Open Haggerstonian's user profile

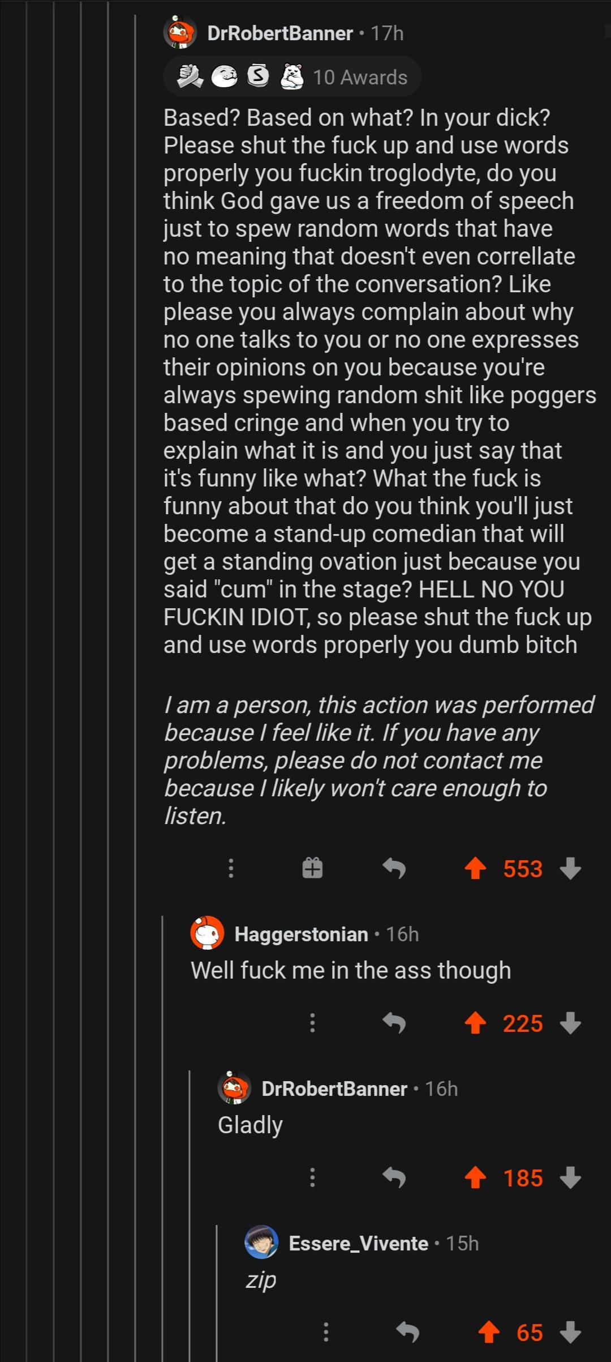301,934
